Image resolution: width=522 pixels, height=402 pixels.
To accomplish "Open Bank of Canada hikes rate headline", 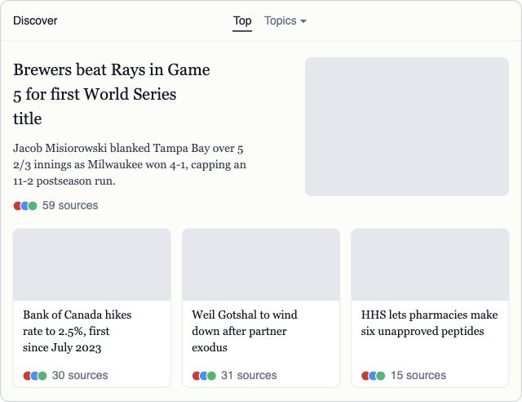I will pyautogui.click(x=77, y=331).
